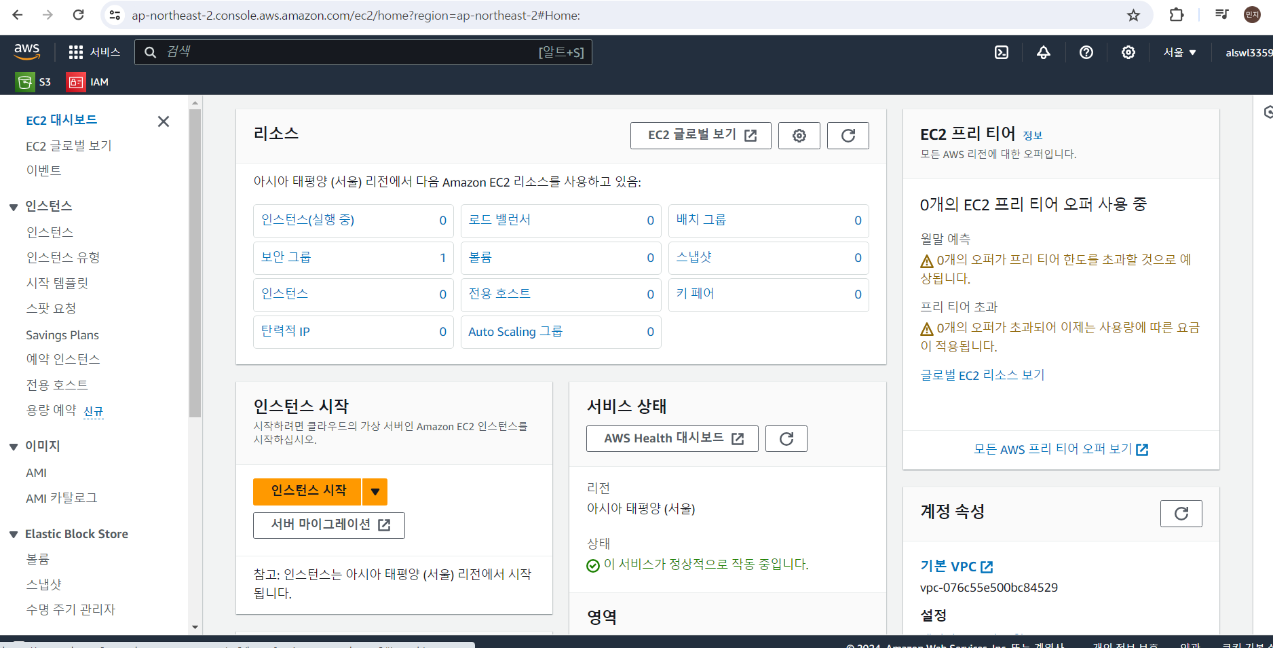
Task: Click the address bar URL
Action: point(356,15)
